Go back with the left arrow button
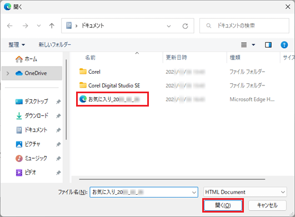Screen dimensions: 295x217 pyautogui.click(x=9, y=26)
